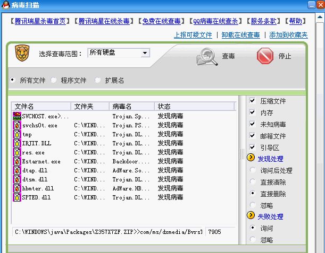Click the lion shield logo icon
The height and width of the screenshot is (253, 325).
click(21, 54)
